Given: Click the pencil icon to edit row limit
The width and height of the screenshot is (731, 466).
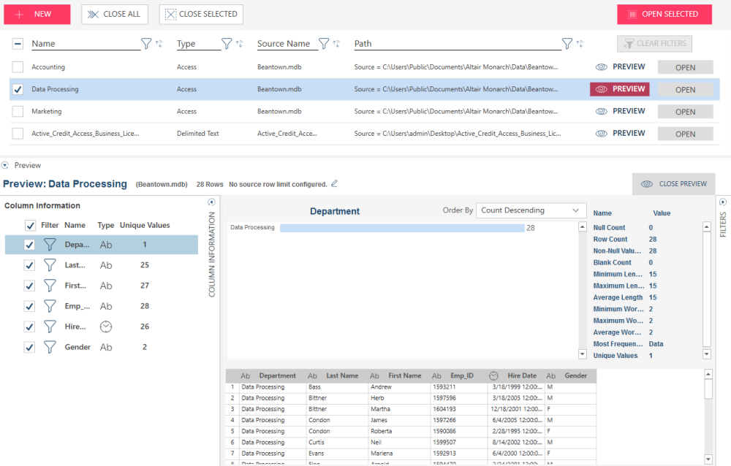Looking at the screenshot, I should pyautogui.click(x=335, y=183).
